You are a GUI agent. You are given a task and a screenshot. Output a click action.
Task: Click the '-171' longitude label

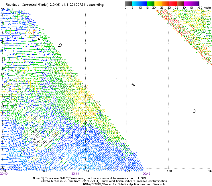click(127, 171)
